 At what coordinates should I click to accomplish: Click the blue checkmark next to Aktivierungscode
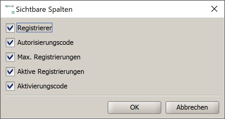click(10, 86)
